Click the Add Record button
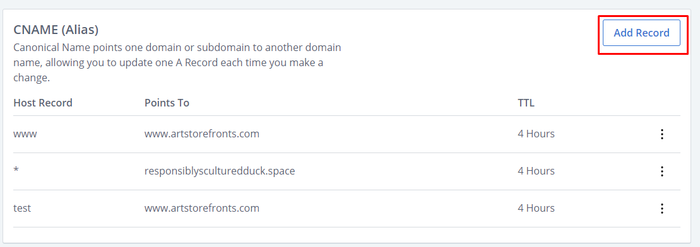Image resolution: width=700 pixels, height=247 pixels. pos(641,33)
